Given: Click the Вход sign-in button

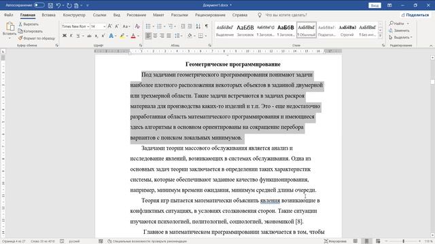Looking at the screenshot, I should click(375, 5).
